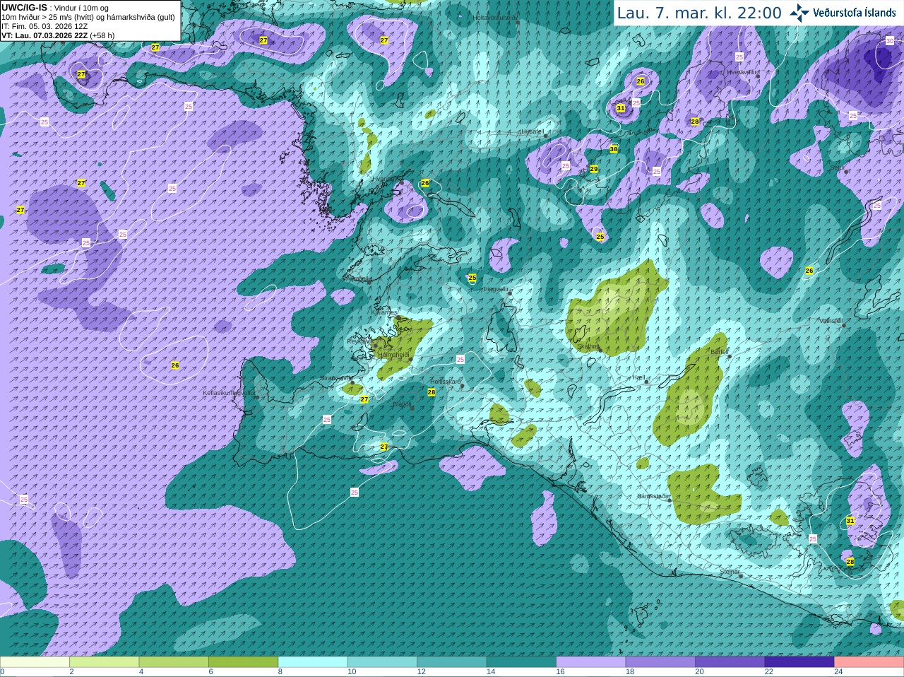Click the 28 gust marker beside Hellisskarð

click(432, 392)
